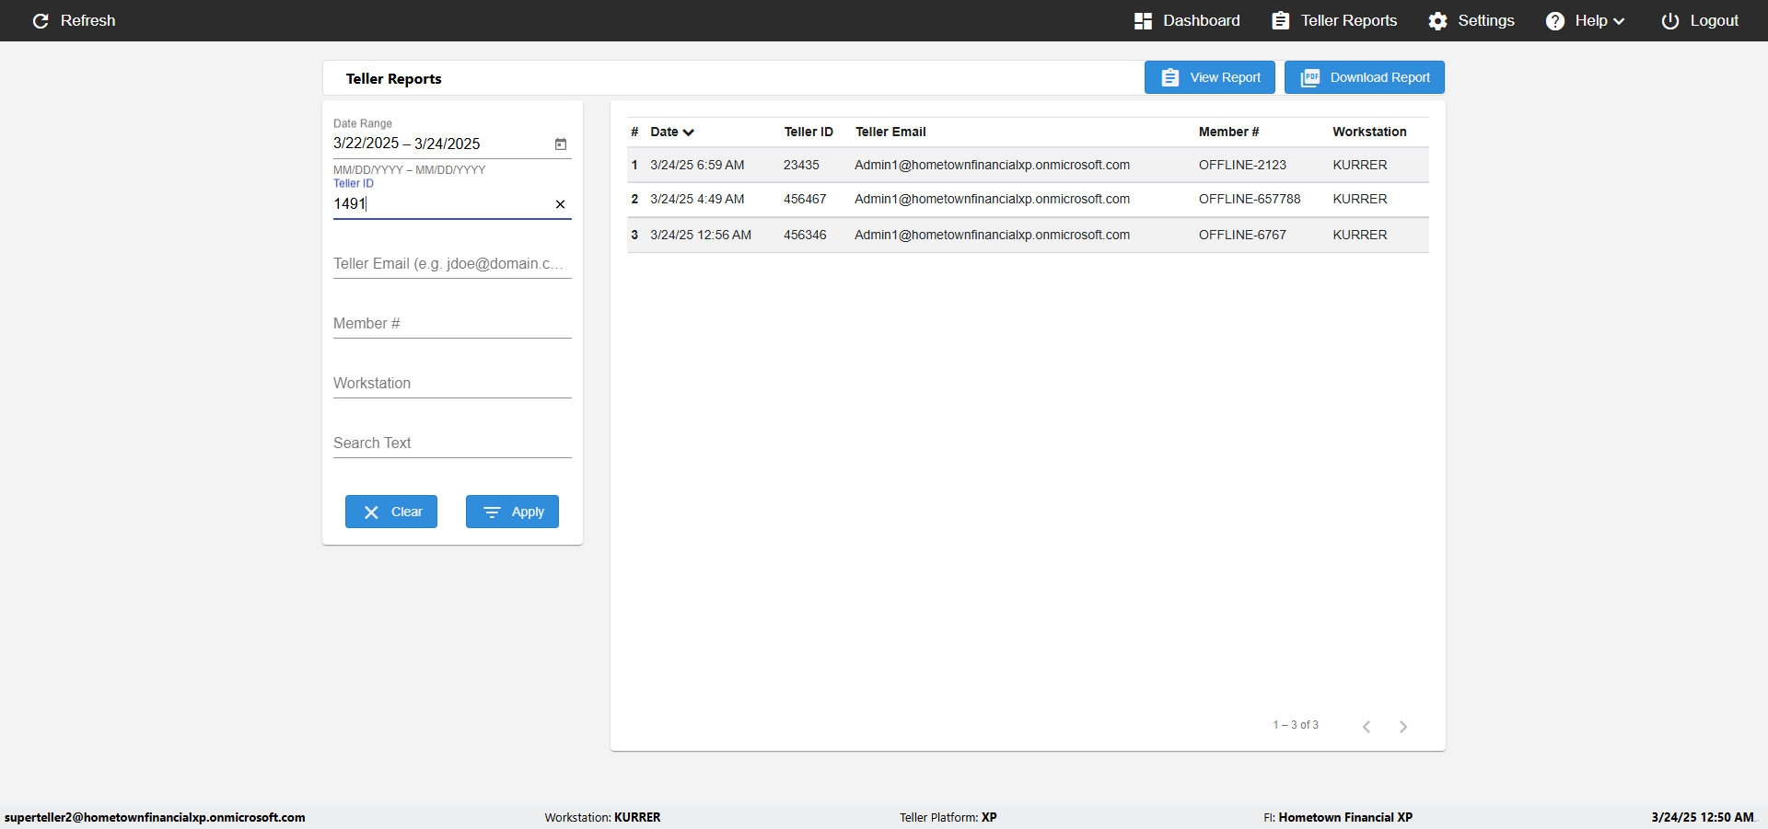Image resolution: width=1768 pixels, height=829 pixels.
Task: Apply the filters with Apply button
Action: tap(512, 512)
